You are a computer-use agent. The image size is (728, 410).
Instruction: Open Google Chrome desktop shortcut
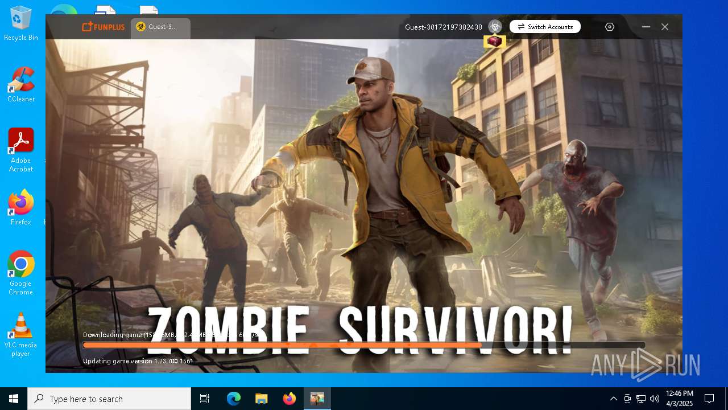point(21,273)
